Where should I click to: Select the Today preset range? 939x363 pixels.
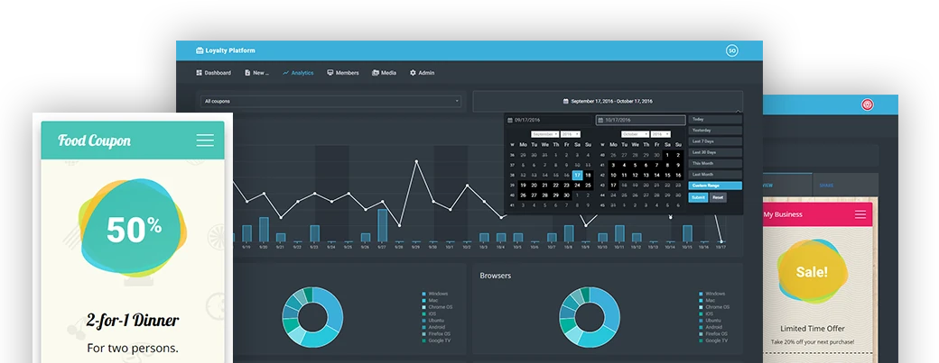(715, 120)
